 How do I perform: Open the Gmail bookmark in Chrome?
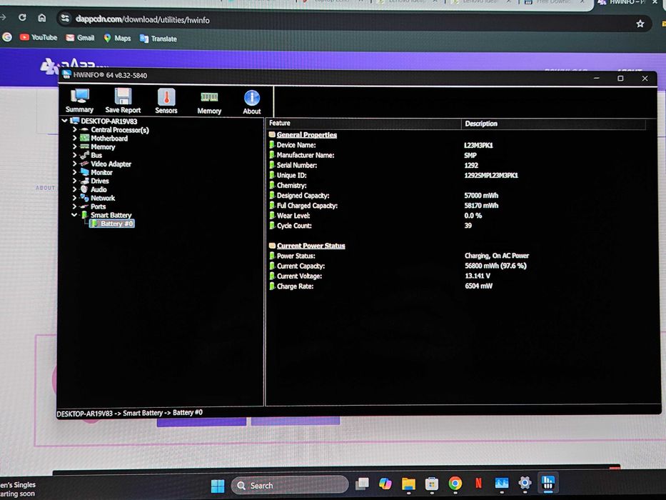click(x=80, y=38)
